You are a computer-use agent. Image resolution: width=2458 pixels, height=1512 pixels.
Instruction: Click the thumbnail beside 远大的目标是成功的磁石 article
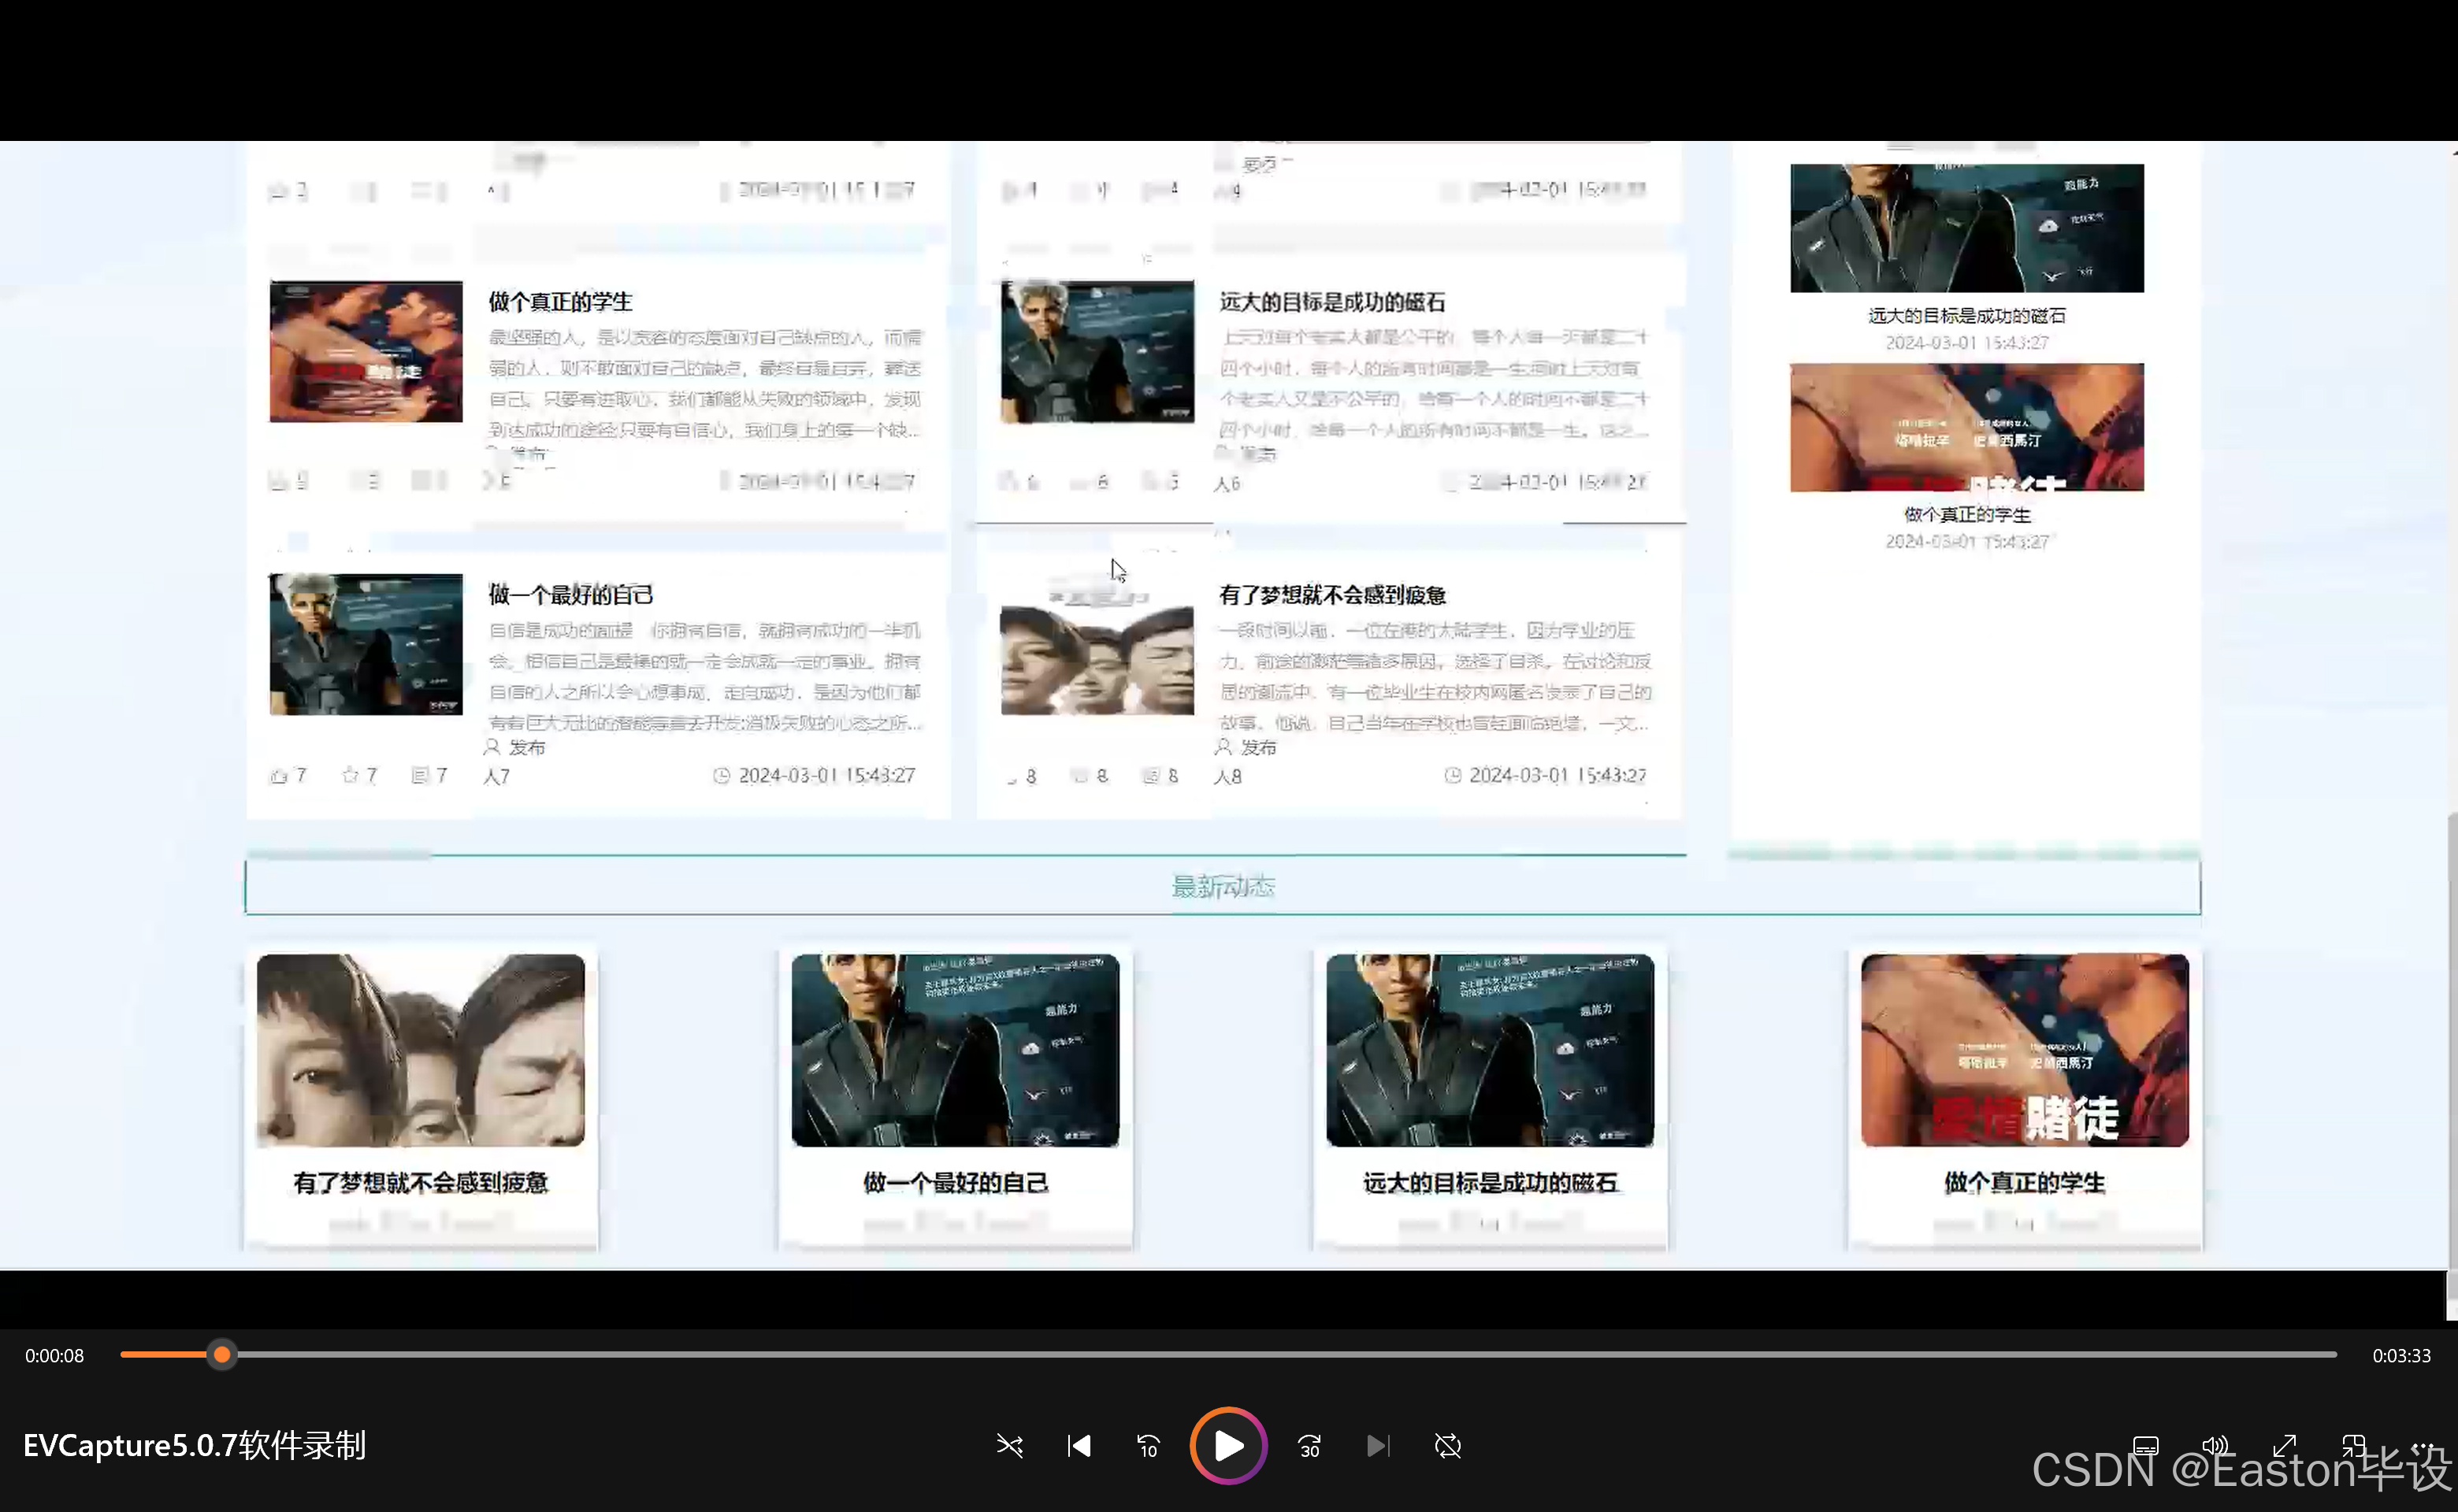[x=1097, y=351]
